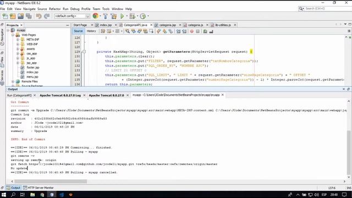Click the Profile Project icon

[x=143, y=16]
